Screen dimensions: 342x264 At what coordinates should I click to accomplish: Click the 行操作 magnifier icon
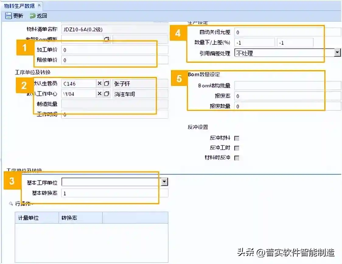(11, 203)
